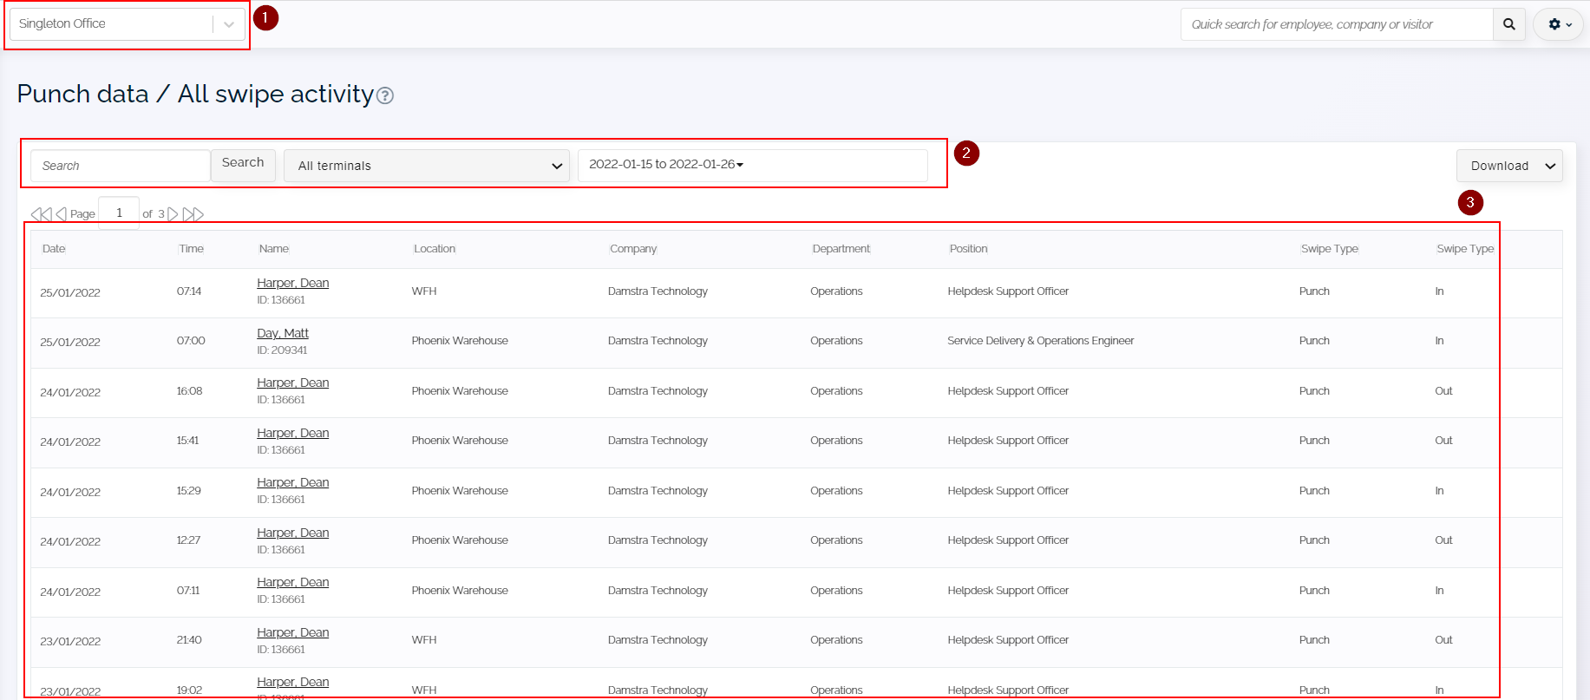Go to previous page arrow
Screen dimensions: 1590x700
[x=61, y=214]
